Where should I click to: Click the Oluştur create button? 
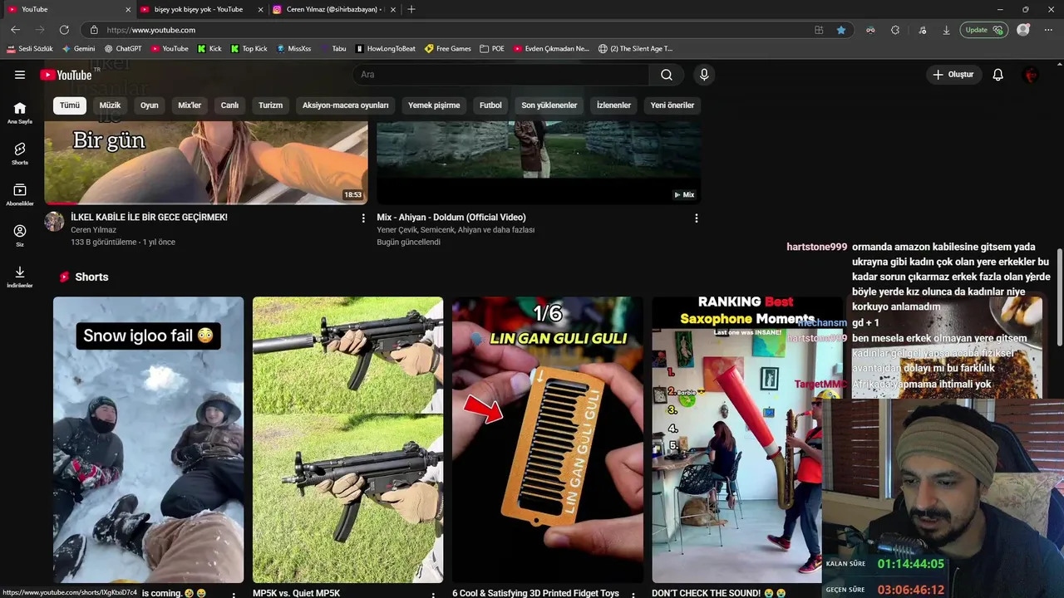(x=953, y=75)
